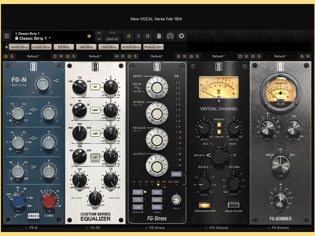Click the G letter in the FG-Stress header
The width and height of the screenshot is (315, 236).
coord(178,57)
